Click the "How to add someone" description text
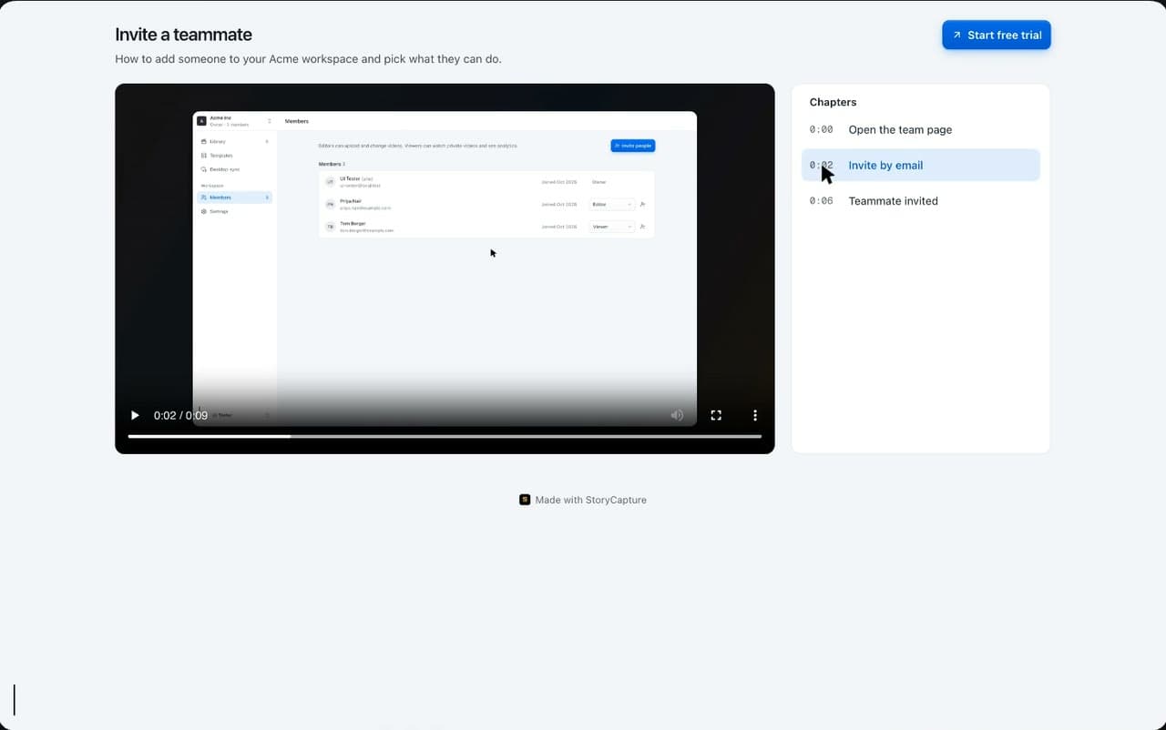 308,59
